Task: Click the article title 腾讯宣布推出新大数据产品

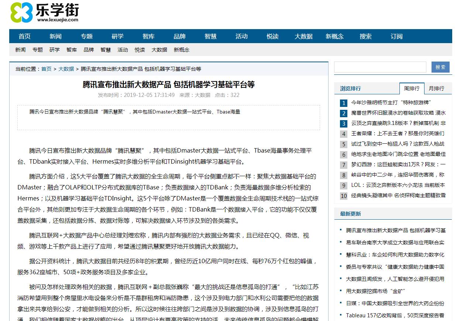Action: pos(169,84)
